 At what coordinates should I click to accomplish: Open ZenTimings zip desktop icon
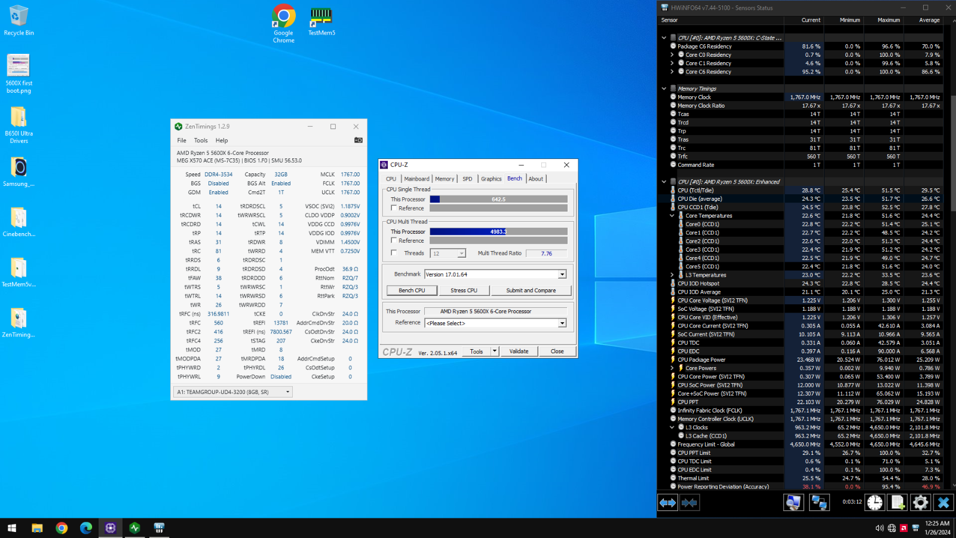[19, 322]
